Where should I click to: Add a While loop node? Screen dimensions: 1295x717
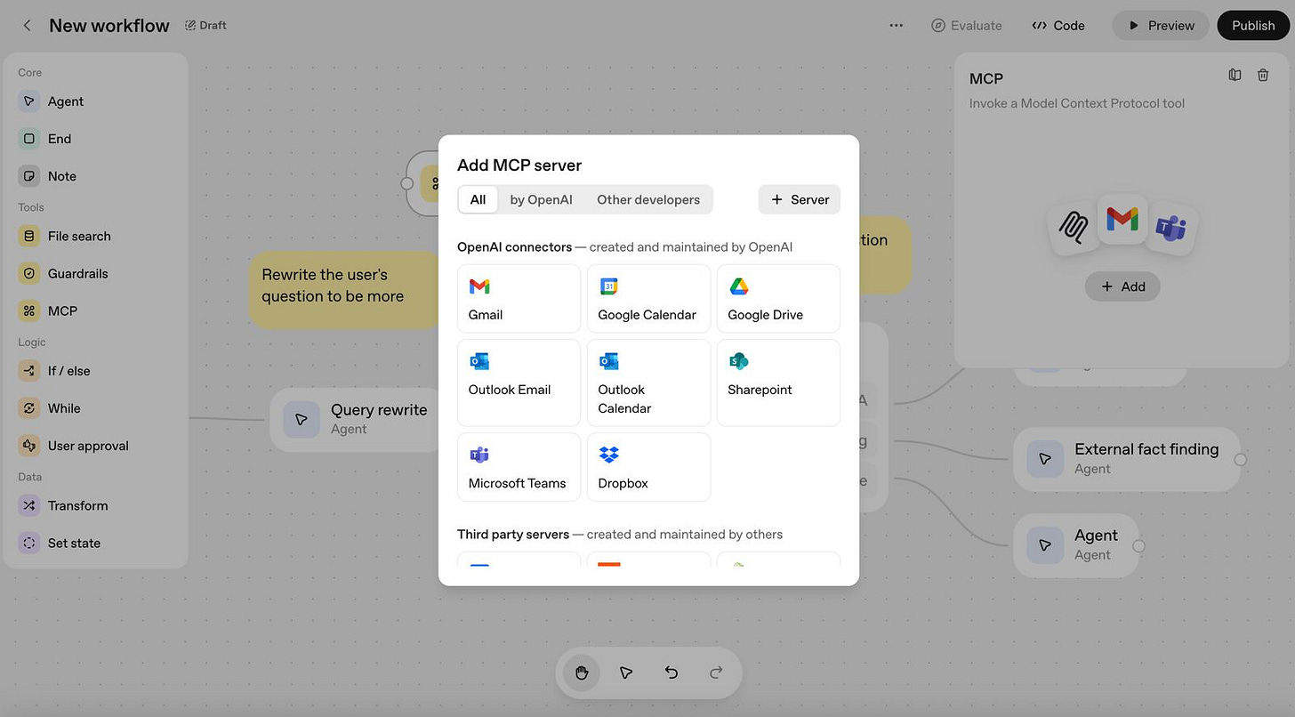95,408
